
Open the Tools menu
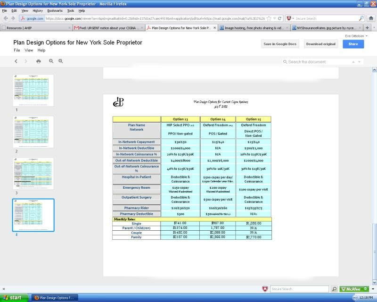click(x=70, y=10)
